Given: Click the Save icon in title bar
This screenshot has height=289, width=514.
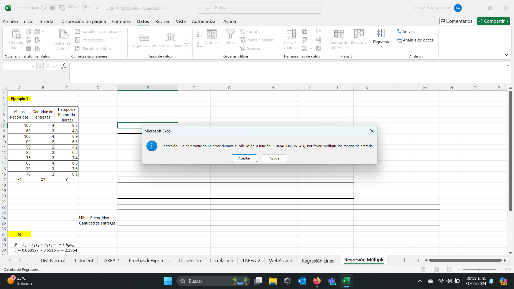Looking at the screenshot, I should (x=62, y=8).
